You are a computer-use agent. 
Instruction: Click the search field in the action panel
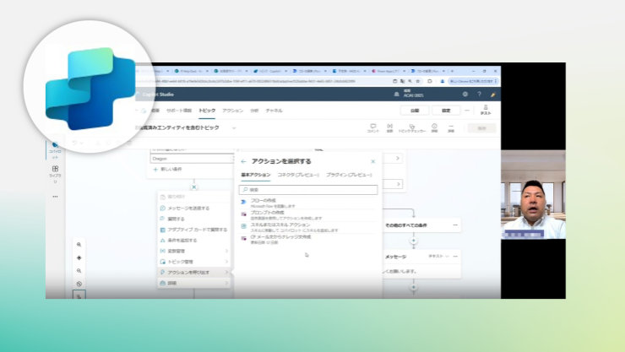(308, 190)
